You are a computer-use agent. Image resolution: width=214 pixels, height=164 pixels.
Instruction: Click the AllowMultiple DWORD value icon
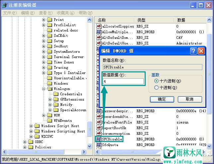tap(99, 32)
